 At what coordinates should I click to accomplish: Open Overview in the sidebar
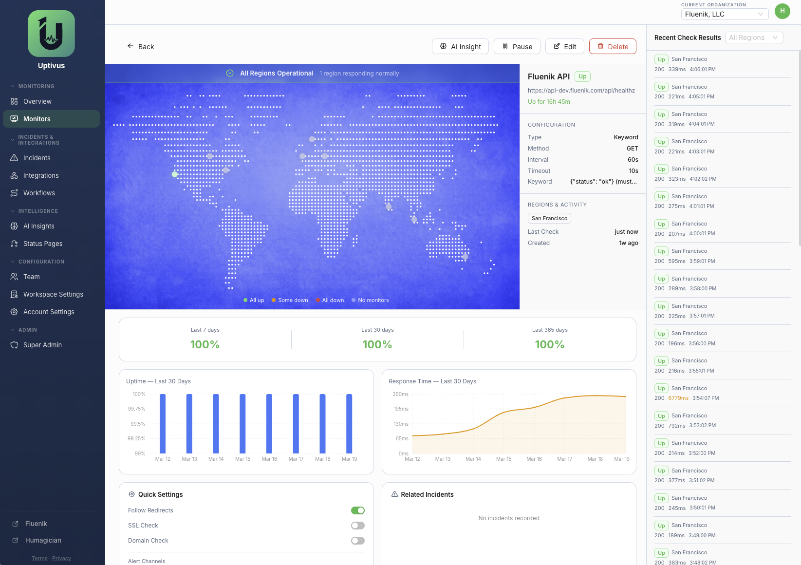point(37,101)
